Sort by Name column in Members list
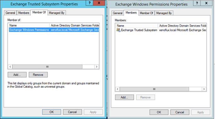Viewport: 215px width, 119px height. pos(137,26)
